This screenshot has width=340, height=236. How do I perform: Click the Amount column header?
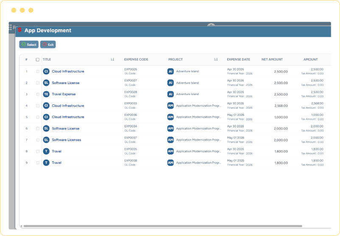pos(310,59)
